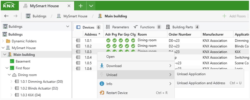Click the Room column header
This screenshot has width=250, height=100.
tap(152, 34)
